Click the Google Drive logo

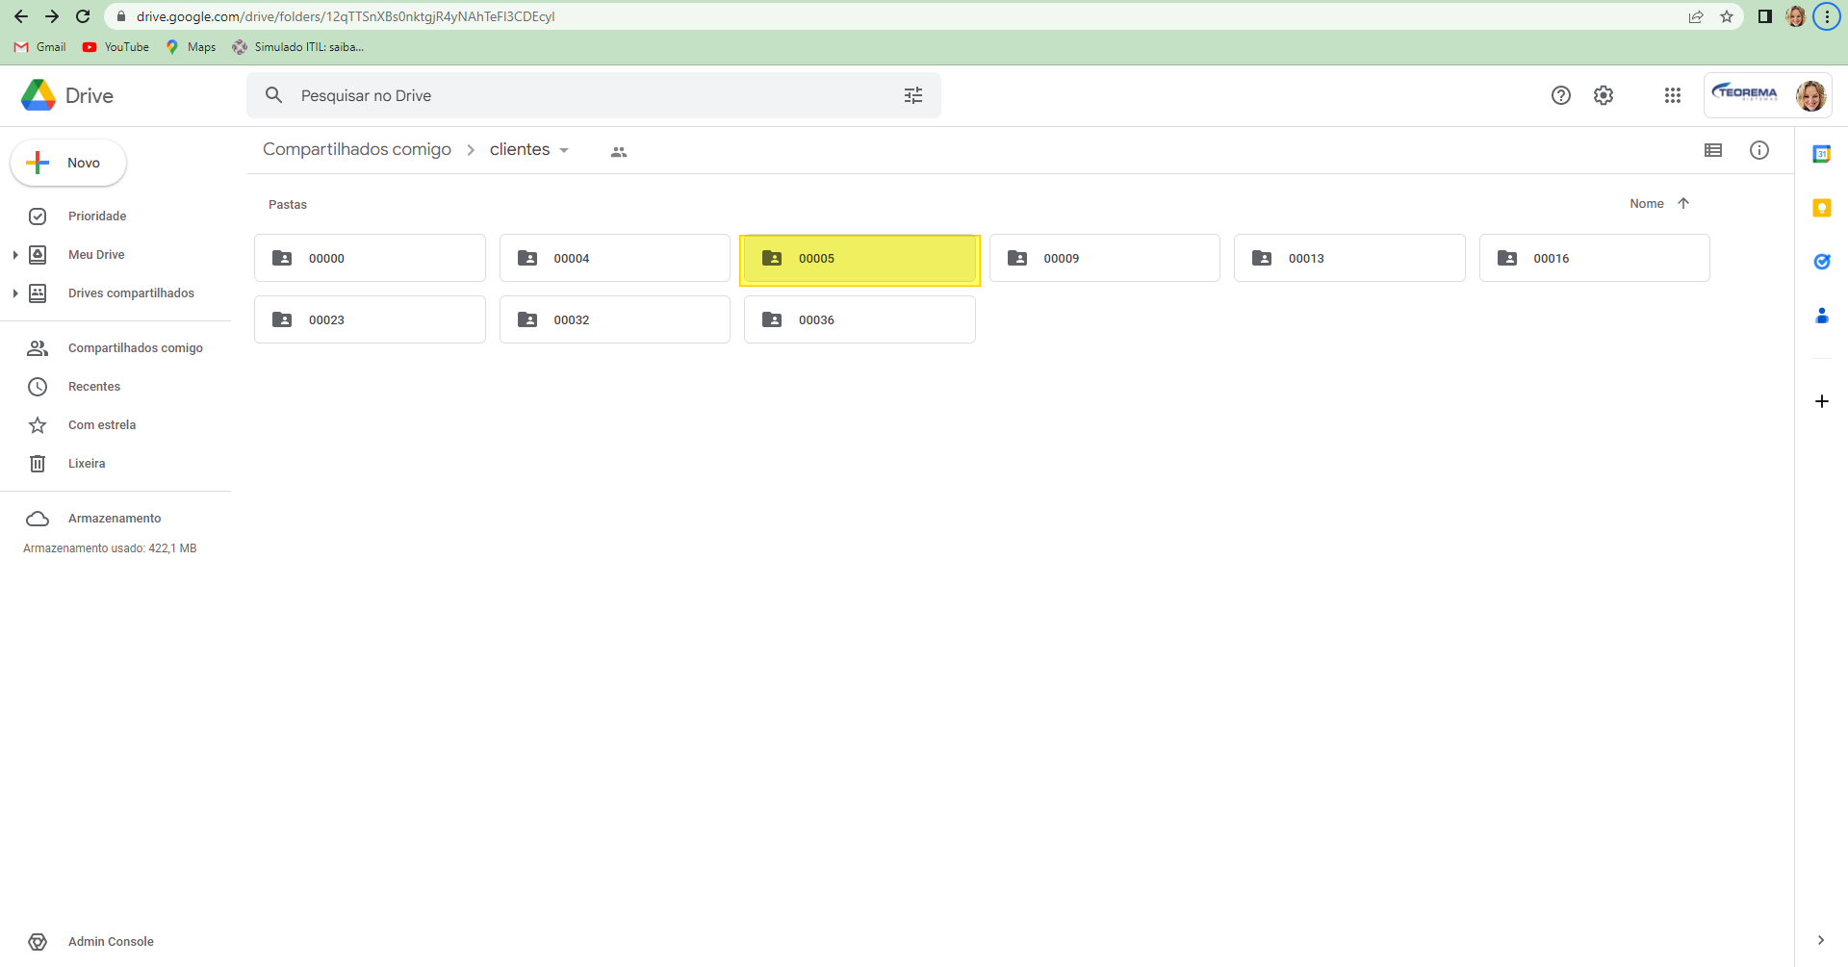(x=38, y=95)
